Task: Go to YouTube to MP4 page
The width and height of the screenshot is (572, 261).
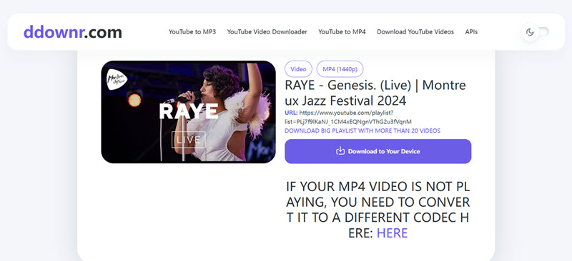Action: point(342,32)
